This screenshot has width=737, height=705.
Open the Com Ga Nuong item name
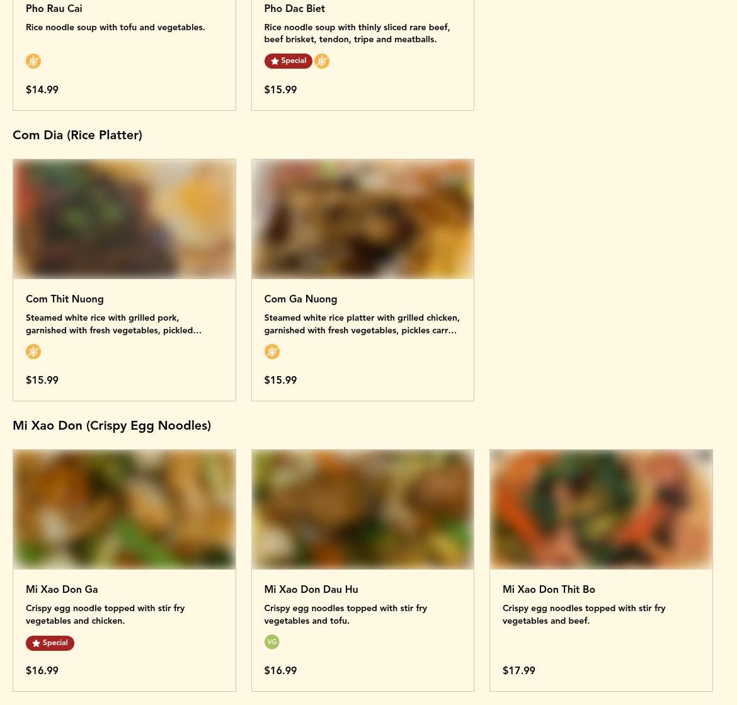click(300, 299)
